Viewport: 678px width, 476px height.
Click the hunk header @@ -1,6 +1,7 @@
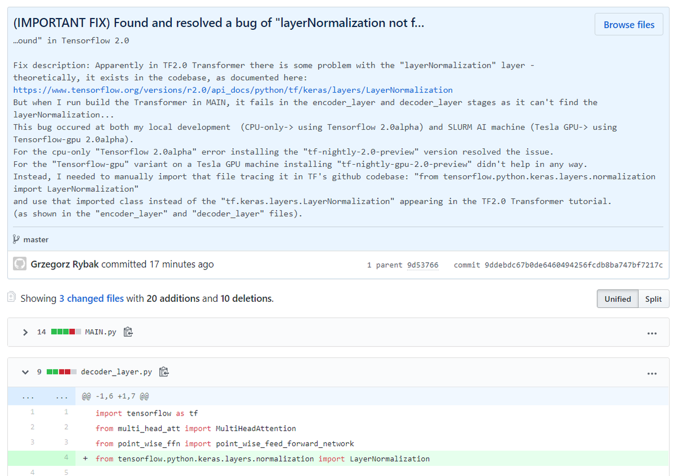116,396
